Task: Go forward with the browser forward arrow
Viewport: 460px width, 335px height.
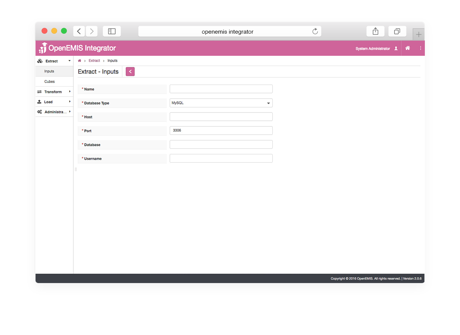Action: click(92, 31)
